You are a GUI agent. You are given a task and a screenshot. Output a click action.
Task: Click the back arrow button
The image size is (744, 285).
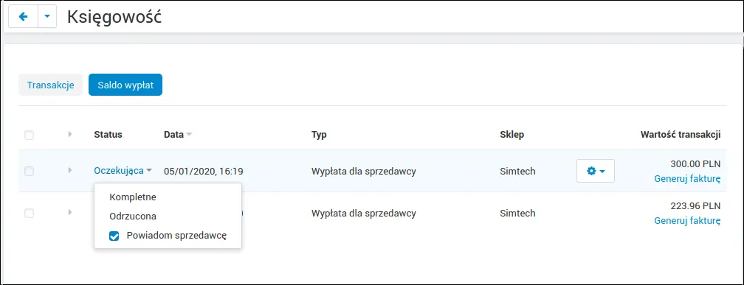click(x=24, y=16)
